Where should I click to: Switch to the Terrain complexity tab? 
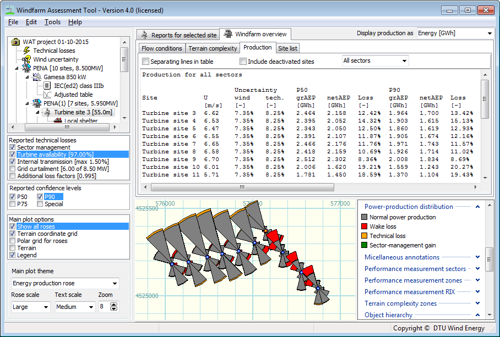(213, 48)
